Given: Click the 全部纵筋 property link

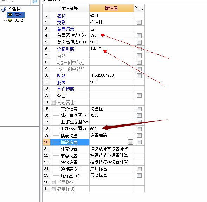Looking at the screenshot, I should point(65,49).
